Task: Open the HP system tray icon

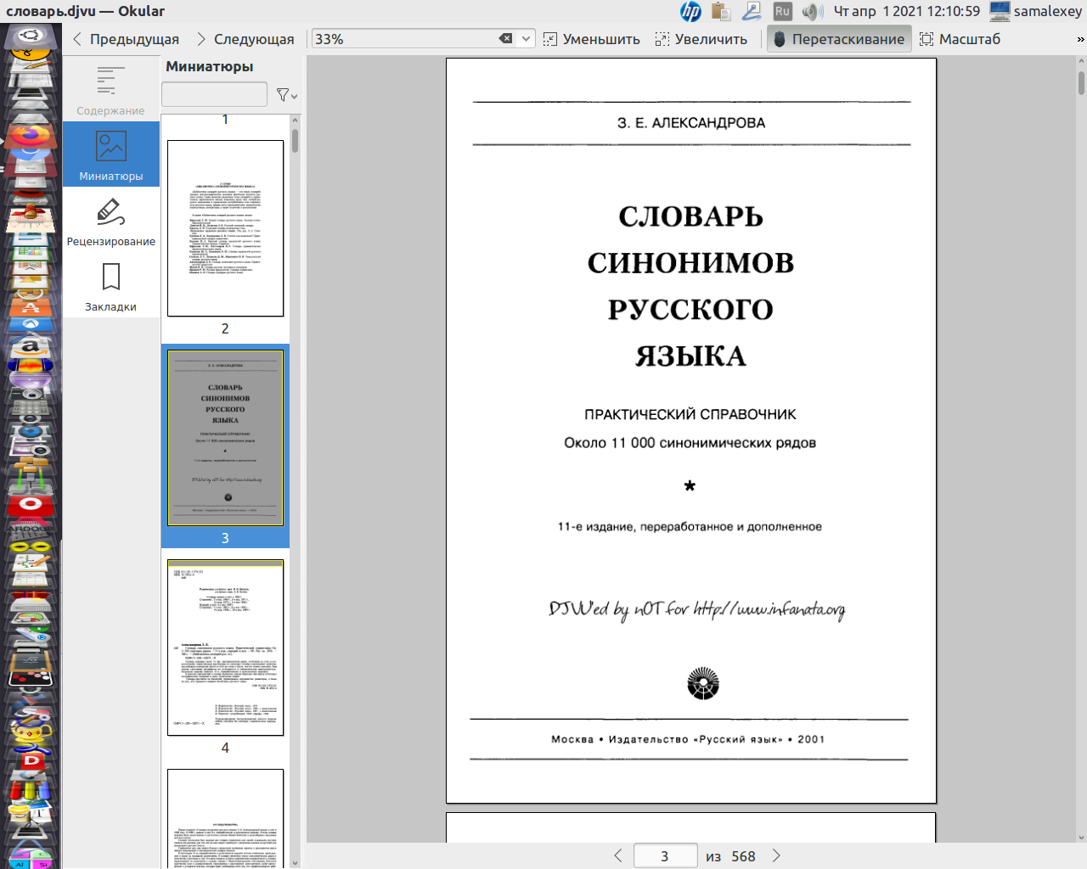Action: [691, 11]
